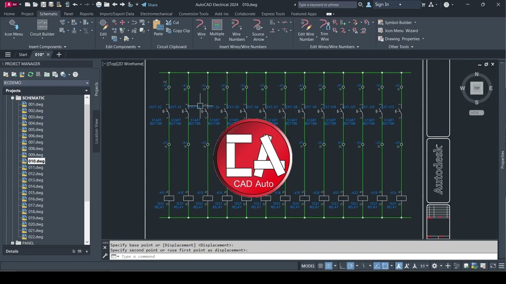Viewport: 506px width, 284px height.
Task: Insert a Multiple Bus
Action: [217, 30]
